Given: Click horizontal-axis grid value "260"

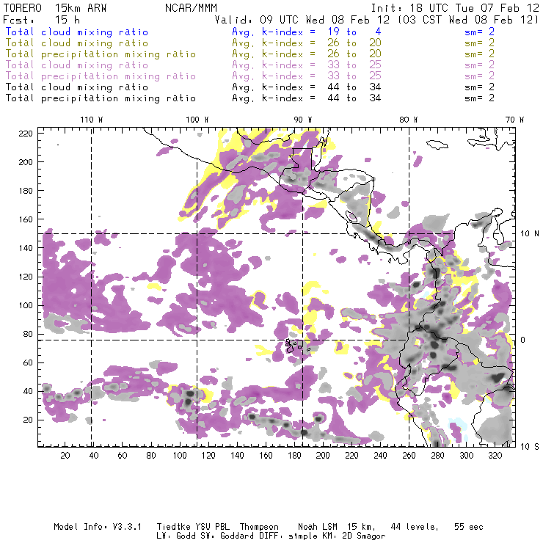Looking at the screenshot, I should click(x=409, y=456).
